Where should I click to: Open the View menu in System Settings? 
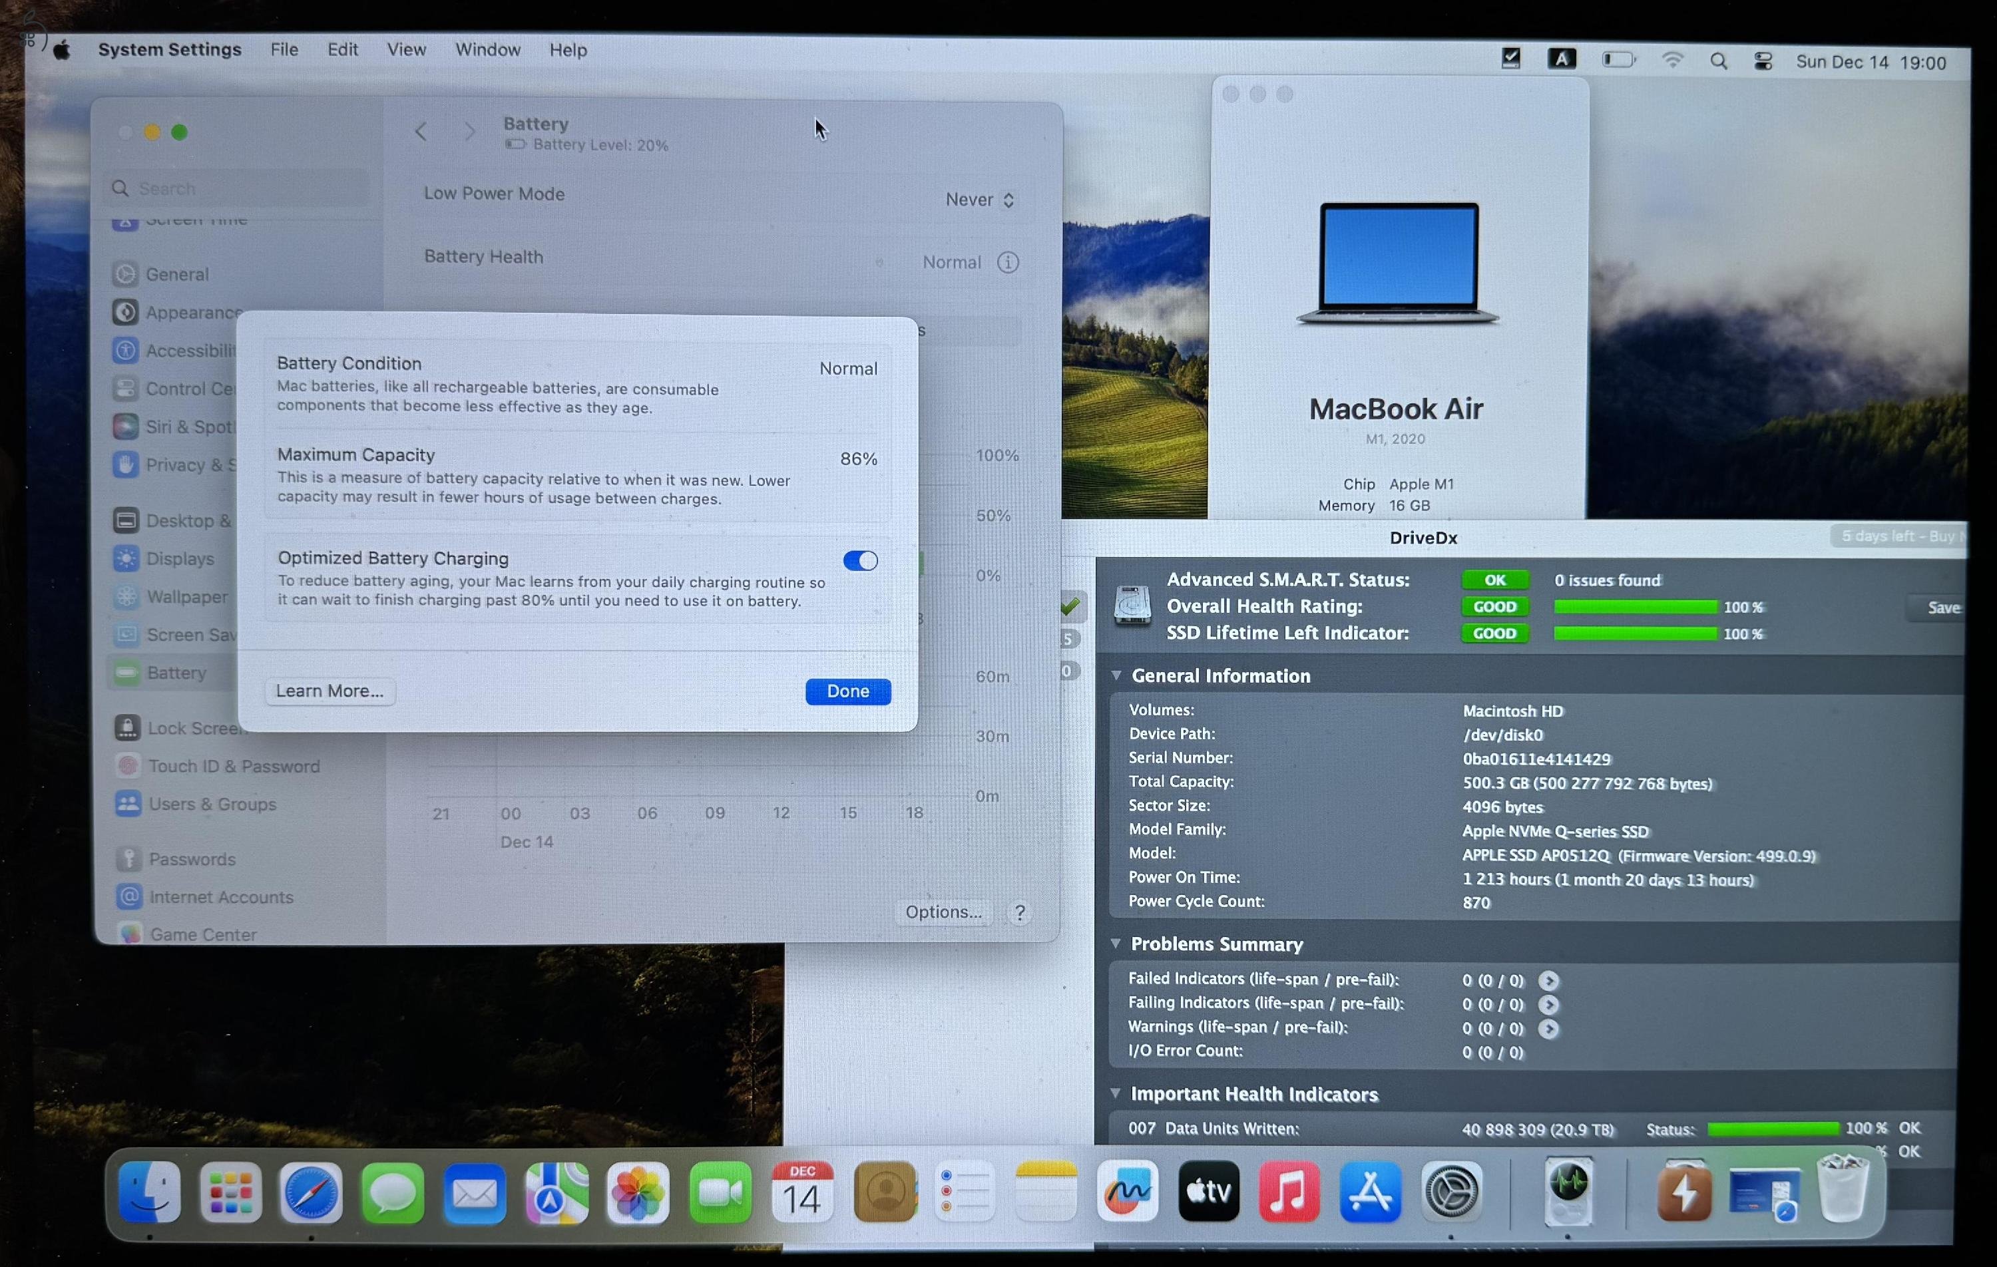405,50
